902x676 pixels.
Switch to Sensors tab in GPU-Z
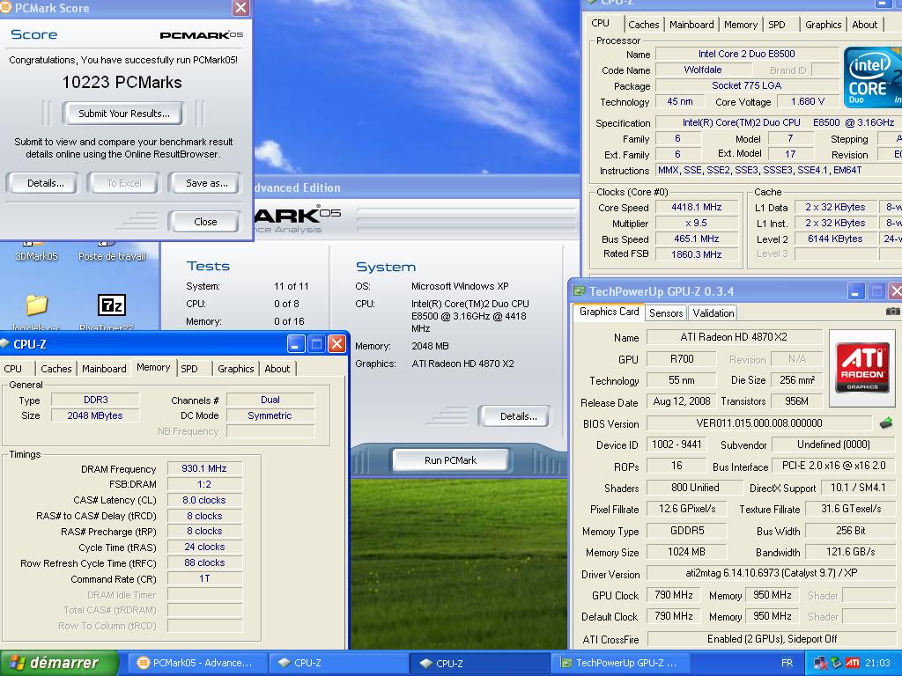click(x=666, y=312)
